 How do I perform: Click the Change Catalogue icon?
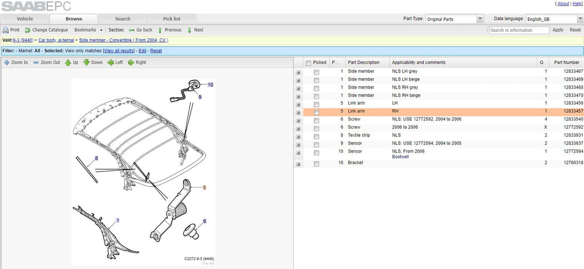(27, 30)
